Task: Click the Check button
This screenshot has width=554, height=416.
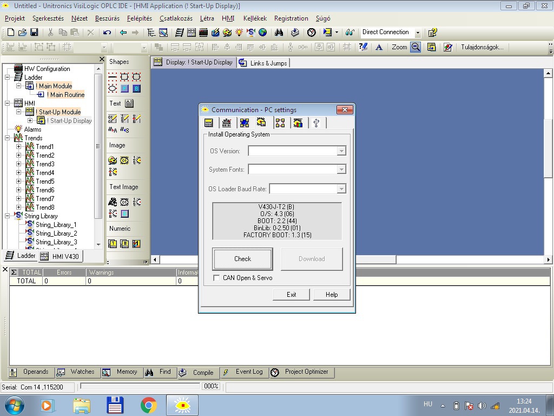Action: tap(242, 259)
